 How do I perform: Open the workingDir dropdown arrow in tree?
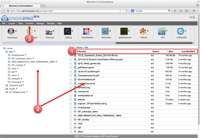23,82
